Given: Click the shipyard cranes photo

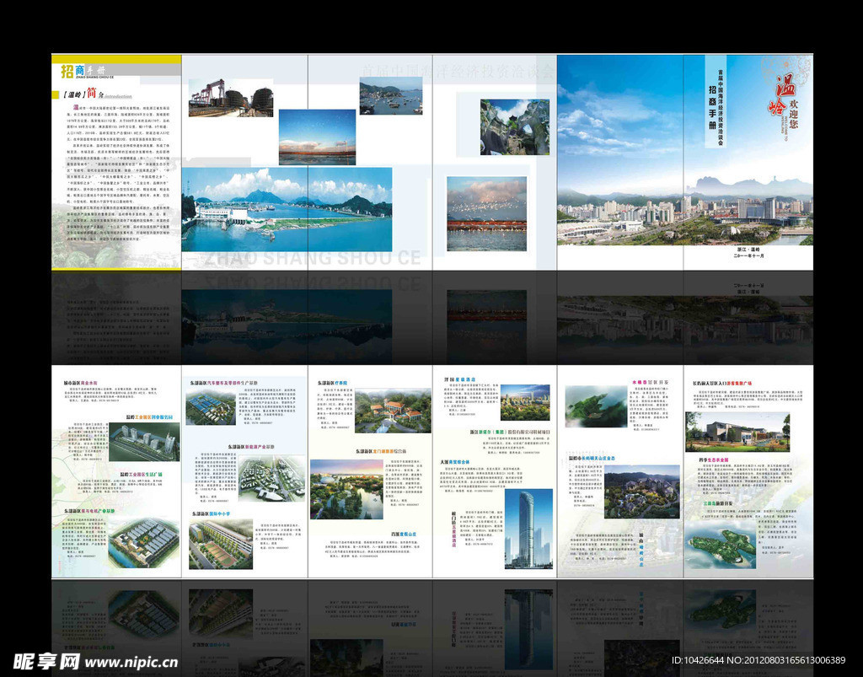Looking at the screenshot, I should pos(231,98).
